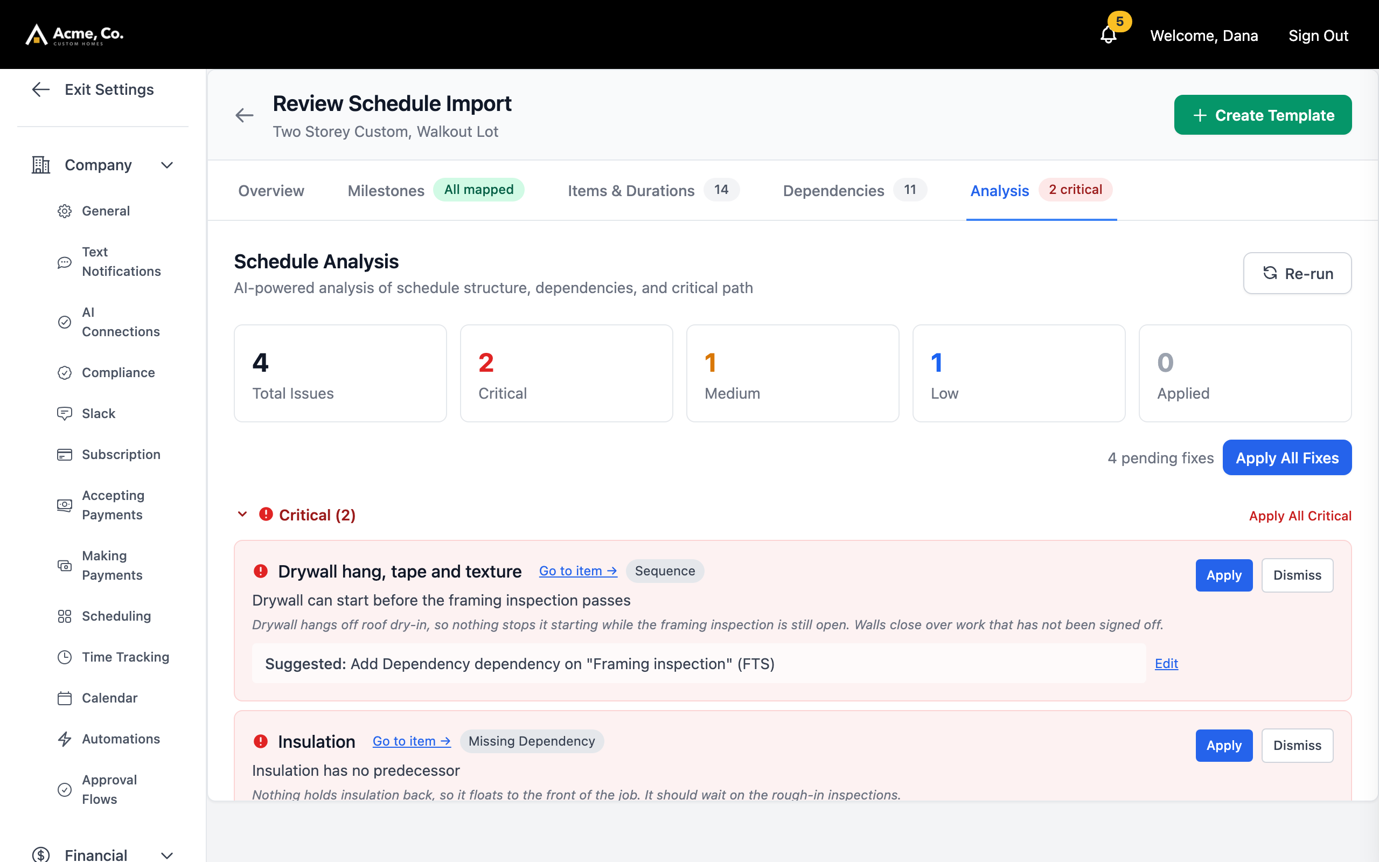Switch to the Dependencies tab
Image resolution: width=1379 pixels, height=862 pixels.
[855, 190]
